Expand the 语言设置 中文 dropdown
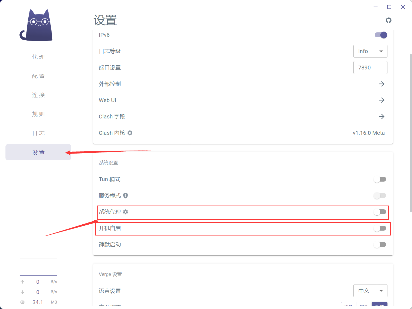Image resolution: width=412 pixels, height=309 pixels. (x=370, y=291)
